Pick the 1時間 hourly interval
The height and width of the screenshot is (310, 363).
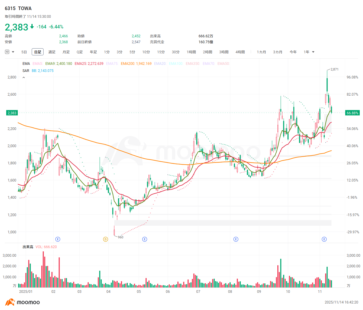pyautogui.click(x=191, y=52)
